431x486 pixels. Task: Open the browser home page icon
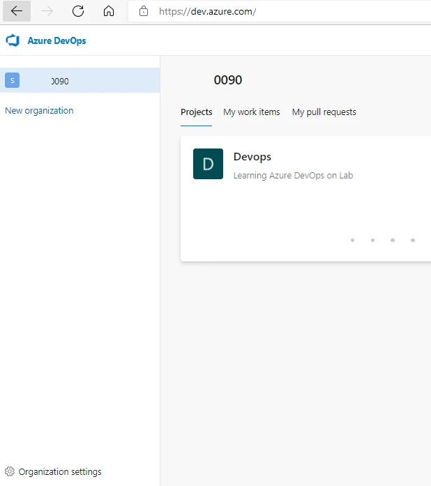click(109, 11)
